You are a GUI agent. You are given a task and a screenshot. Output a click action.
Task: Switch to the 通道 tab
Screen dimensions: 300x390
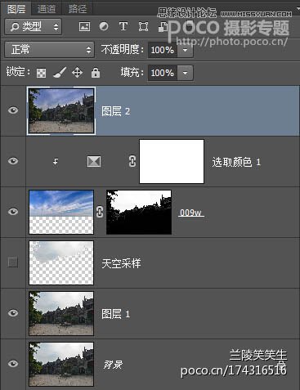[47, 9]
